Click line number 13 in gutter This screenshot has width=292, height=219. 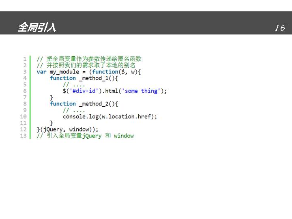tap(23, 136)
